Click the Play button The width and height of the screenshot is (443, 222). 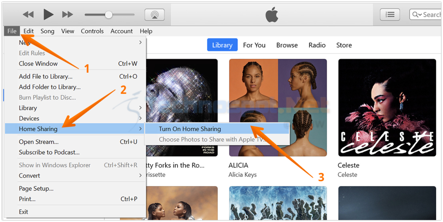coord(49,14)
